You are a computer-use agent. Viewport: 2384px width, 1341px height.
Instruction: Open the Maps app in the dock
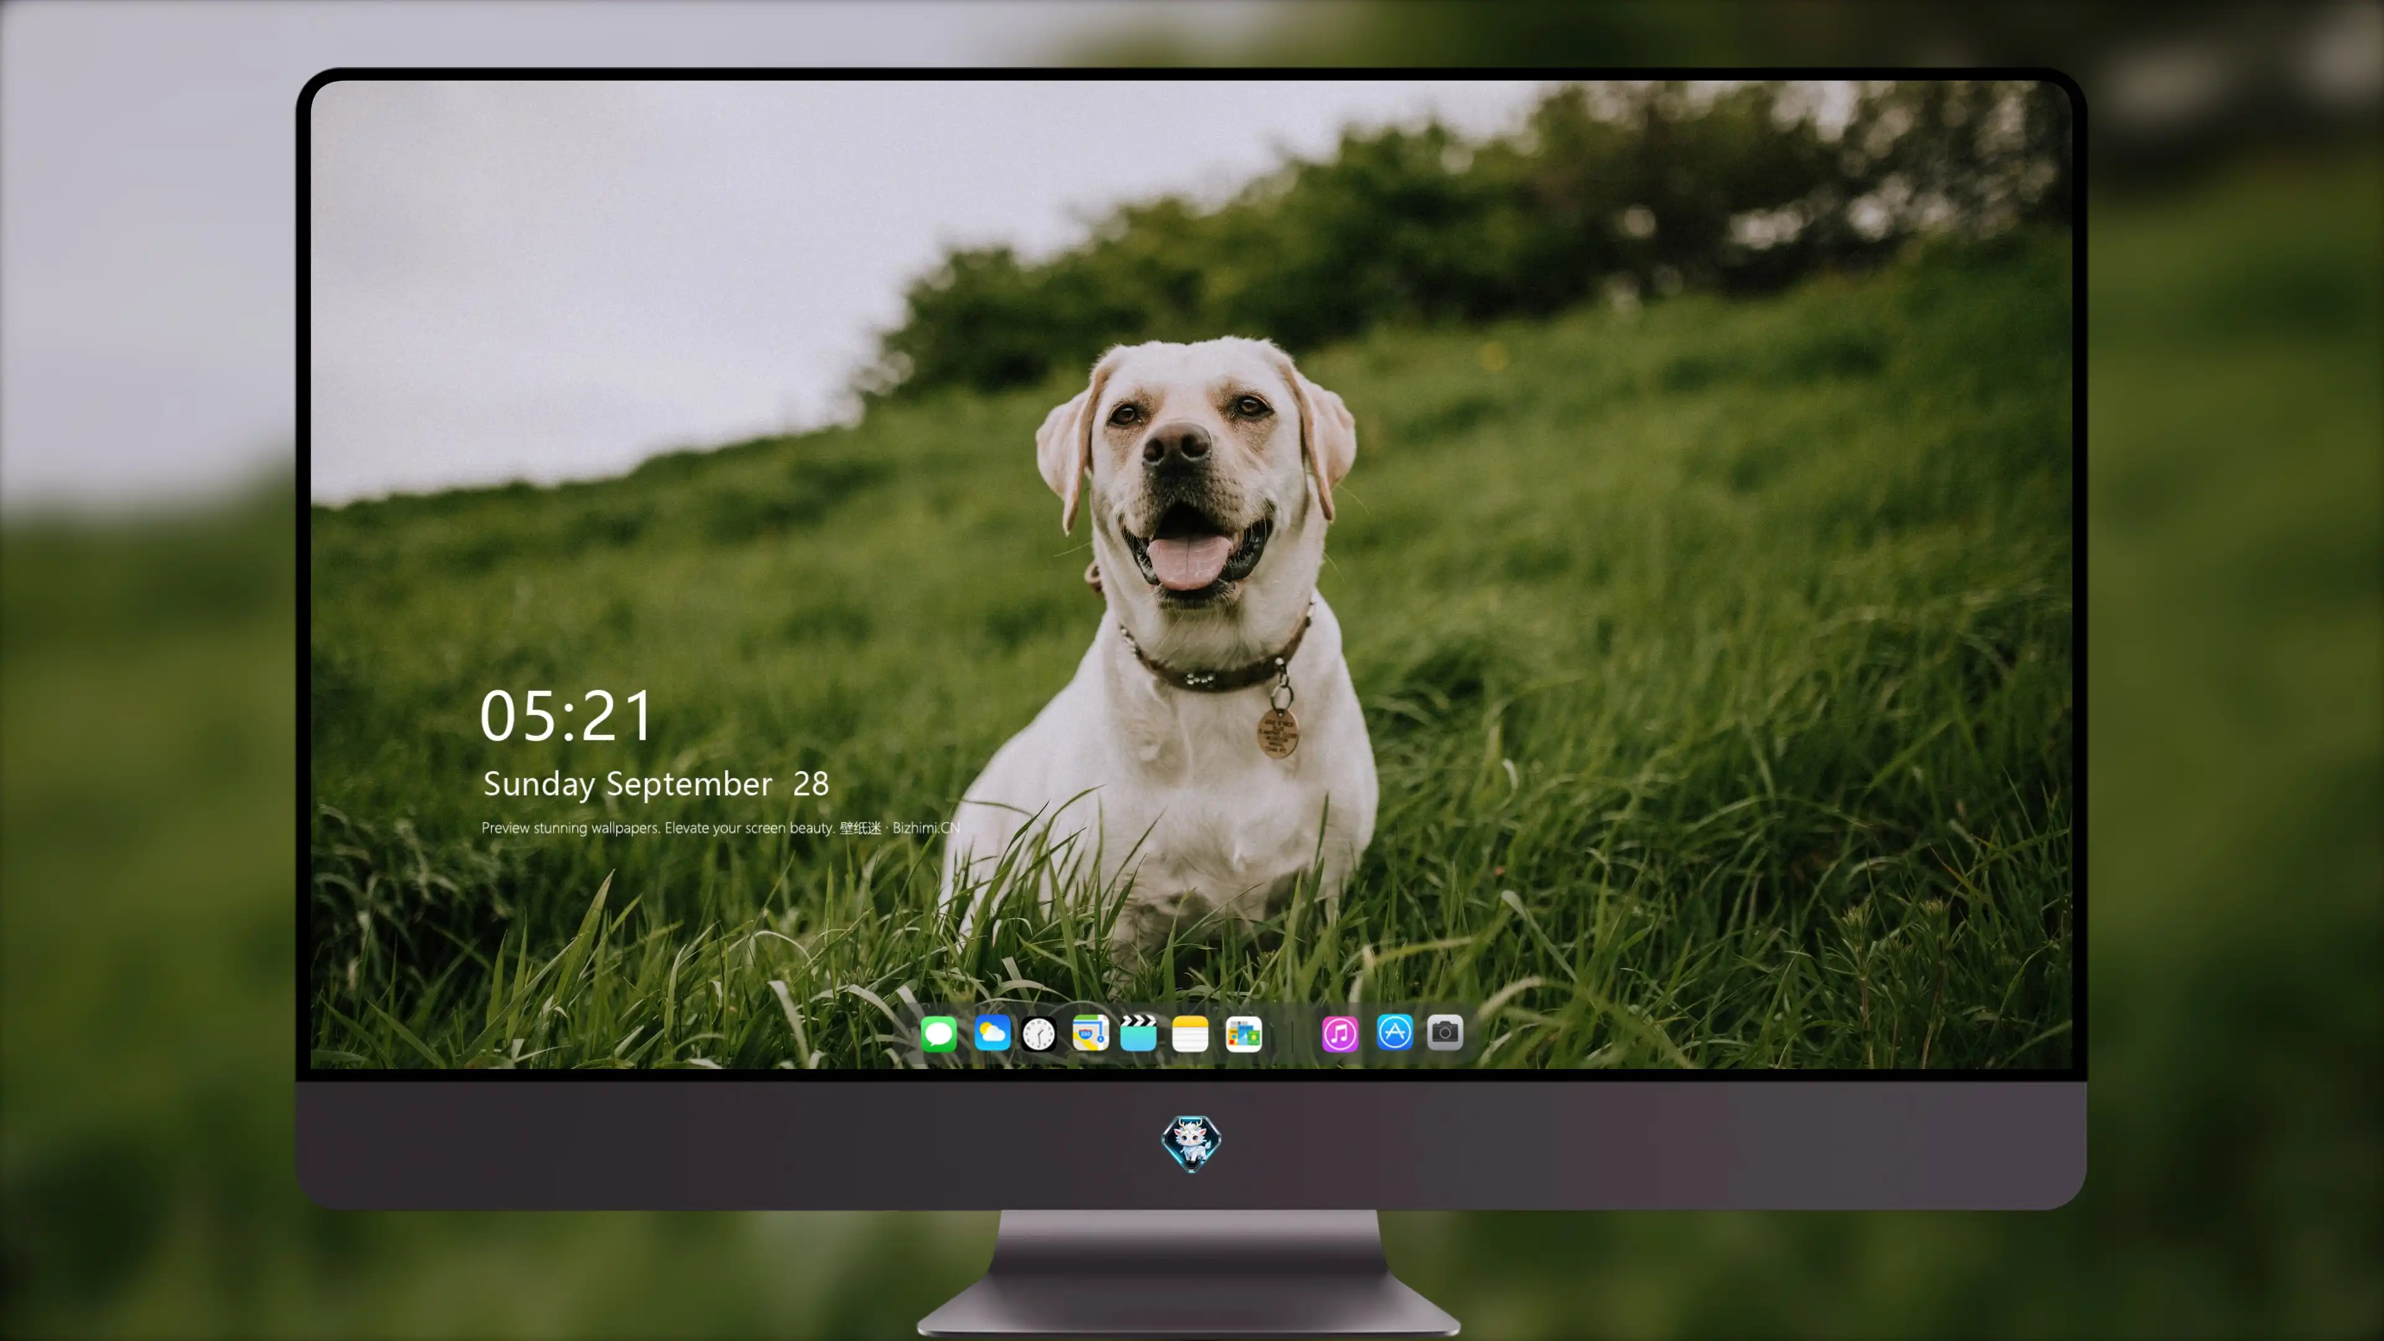(1090, 1033)
